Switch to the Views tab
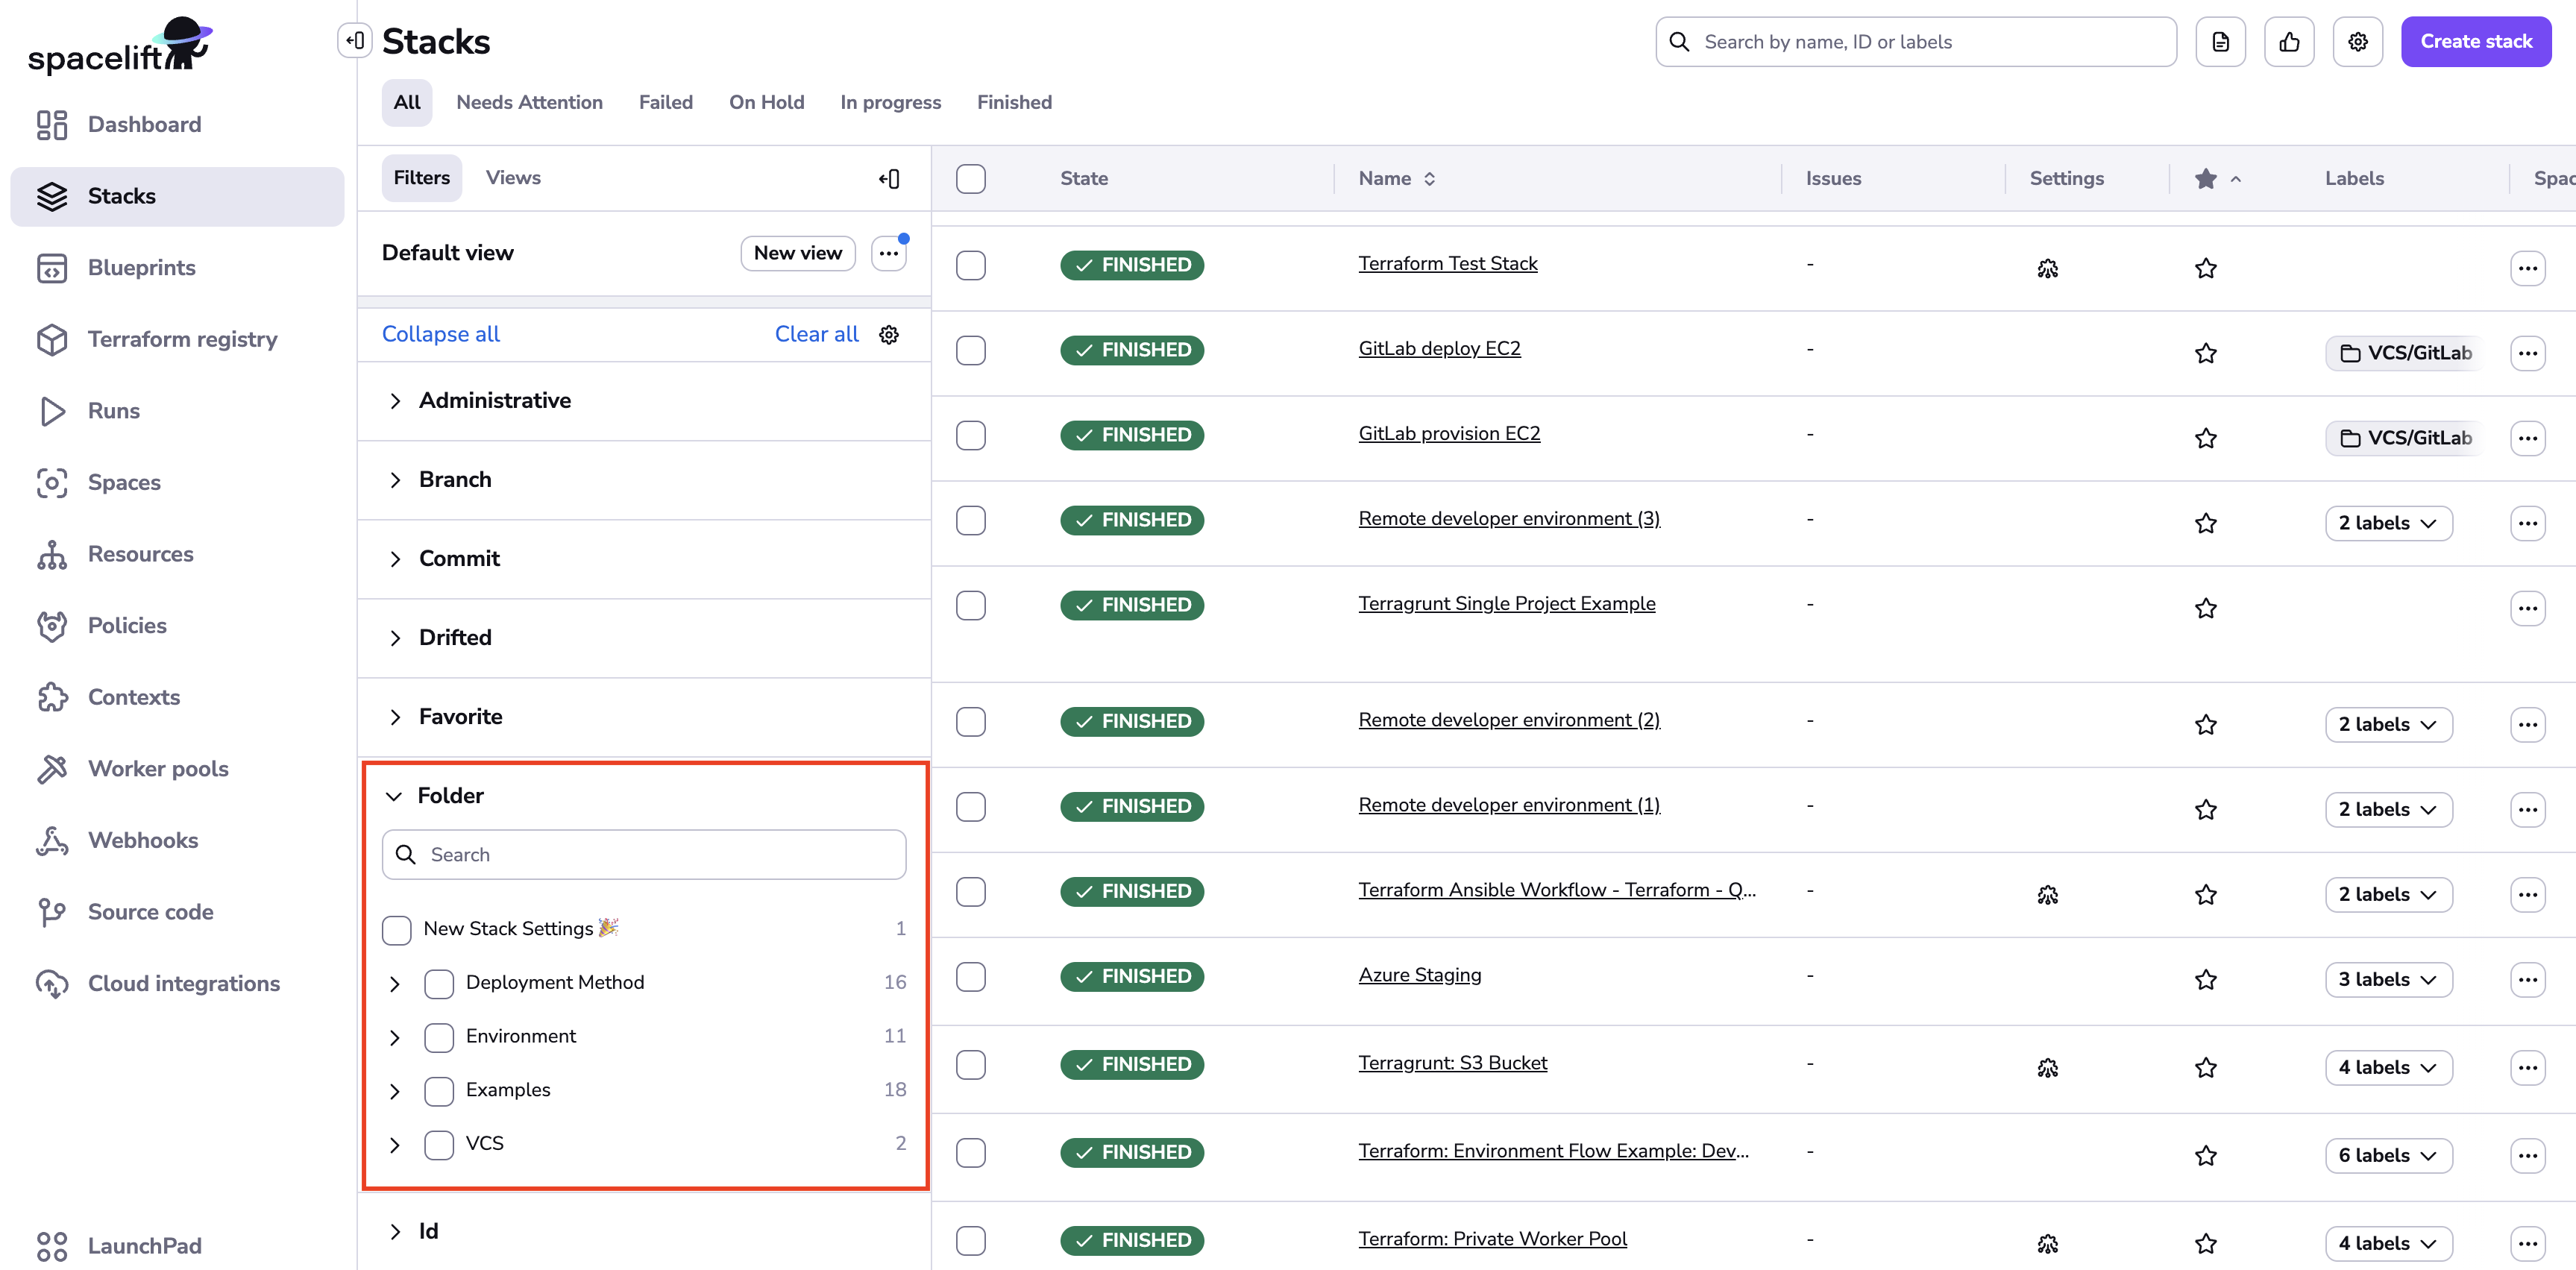This screenshot has height=1270, width=2576. point(513,178)
